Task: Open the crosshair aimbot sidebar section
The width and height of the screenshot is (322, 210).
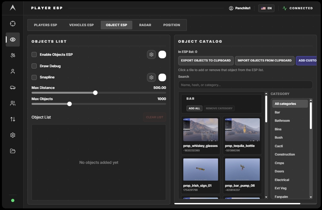Action: point(13,24)
